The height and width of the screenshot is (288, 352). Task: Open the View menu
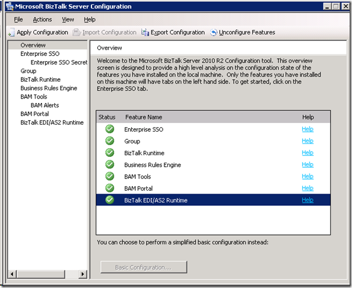(x=68, y=19)
